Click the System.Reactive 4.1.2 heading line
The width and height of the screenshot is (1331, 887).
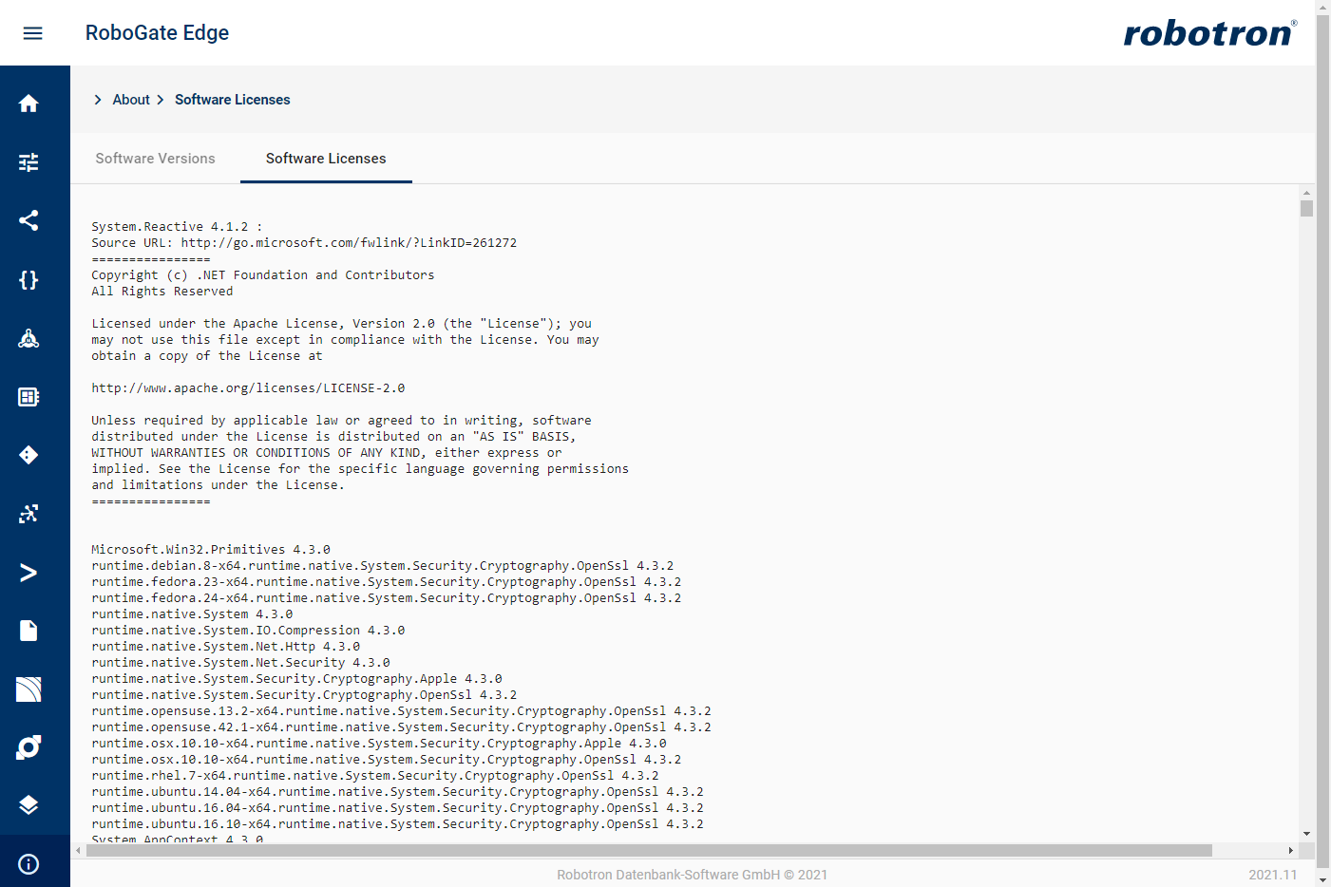177,227
